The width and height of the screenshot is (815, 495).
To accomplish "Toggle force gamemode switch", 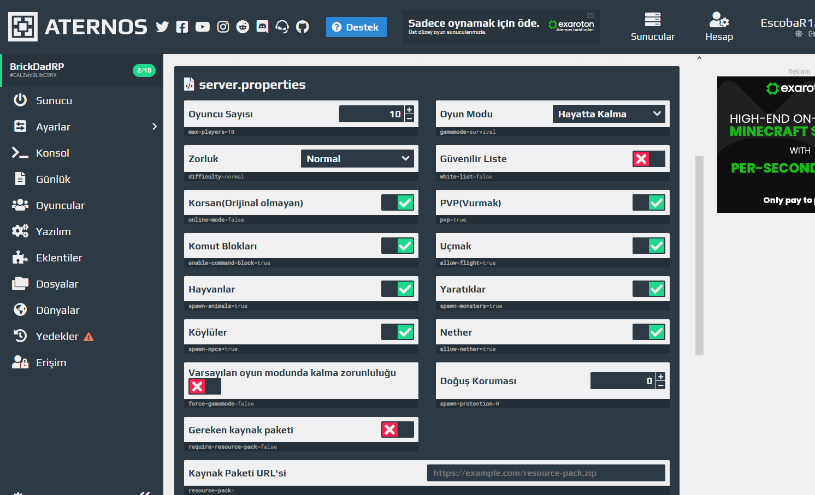I will point(205,386).
